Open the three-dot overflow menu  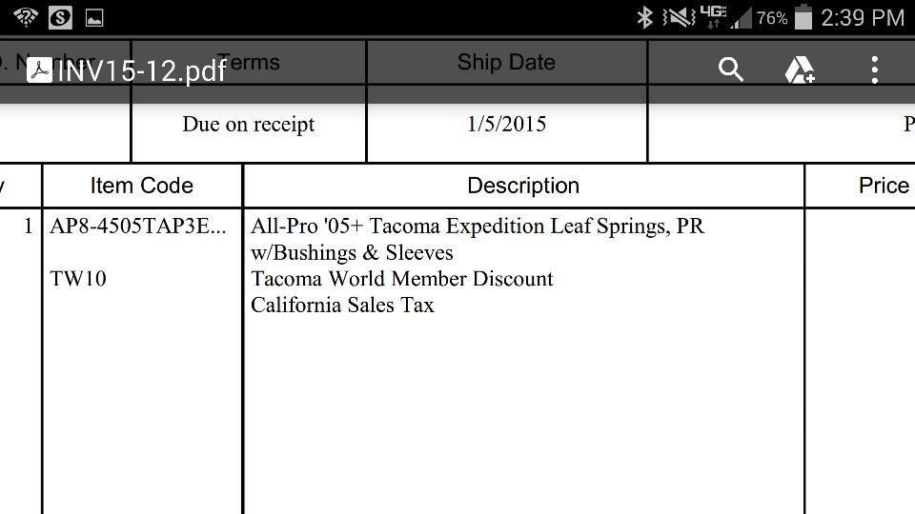point(874,69)
